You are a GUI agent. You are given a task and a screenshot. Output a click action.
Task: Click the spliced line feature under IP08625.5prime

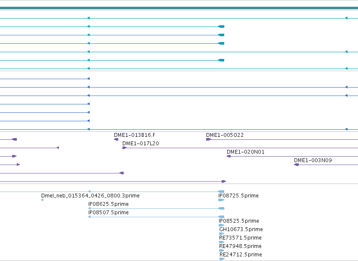tap(156, 208)
